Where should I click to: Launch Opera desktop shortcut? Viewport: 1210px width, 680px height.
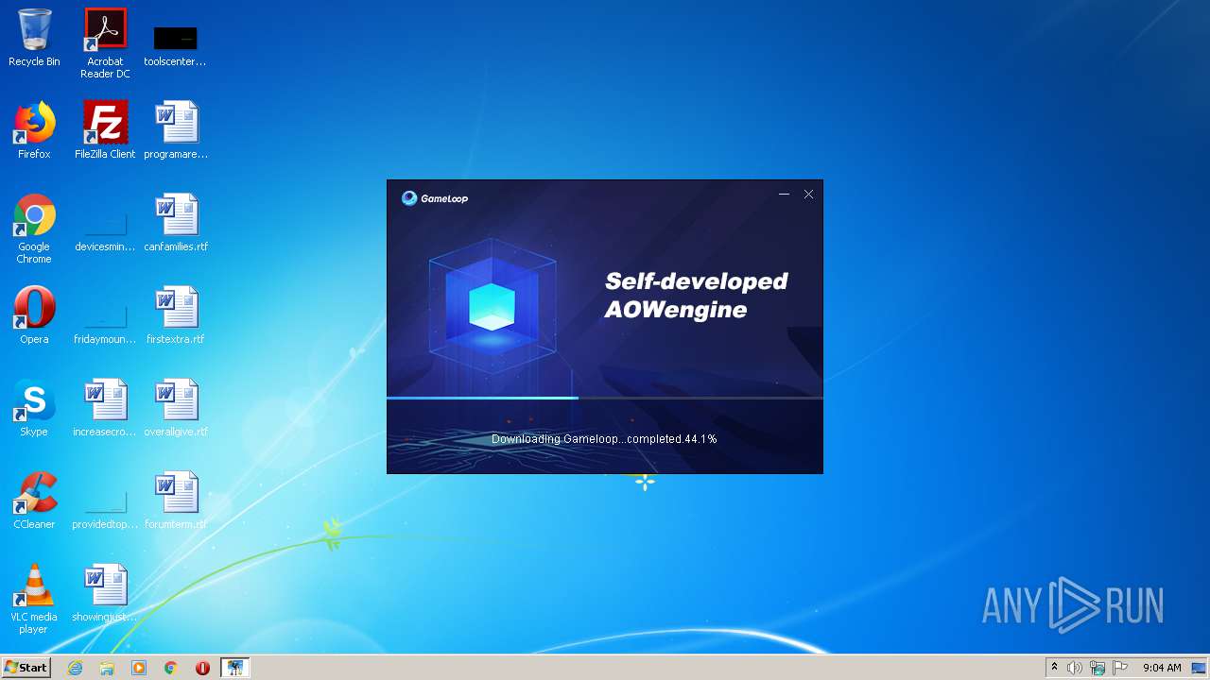tap(34, 315)
